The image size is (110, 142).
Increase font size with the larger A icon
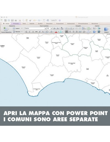coord(54,28)
